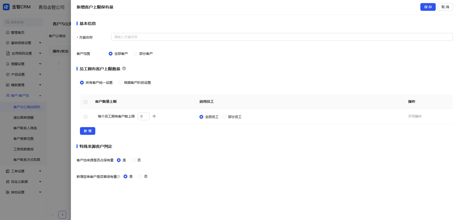
Task: Tick the header select-all checkbox in table
Action: 85,102
